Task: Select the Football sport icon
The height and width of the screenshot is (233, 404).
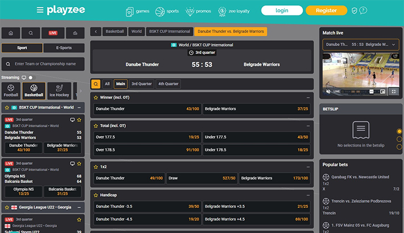Action: point(11,90)
